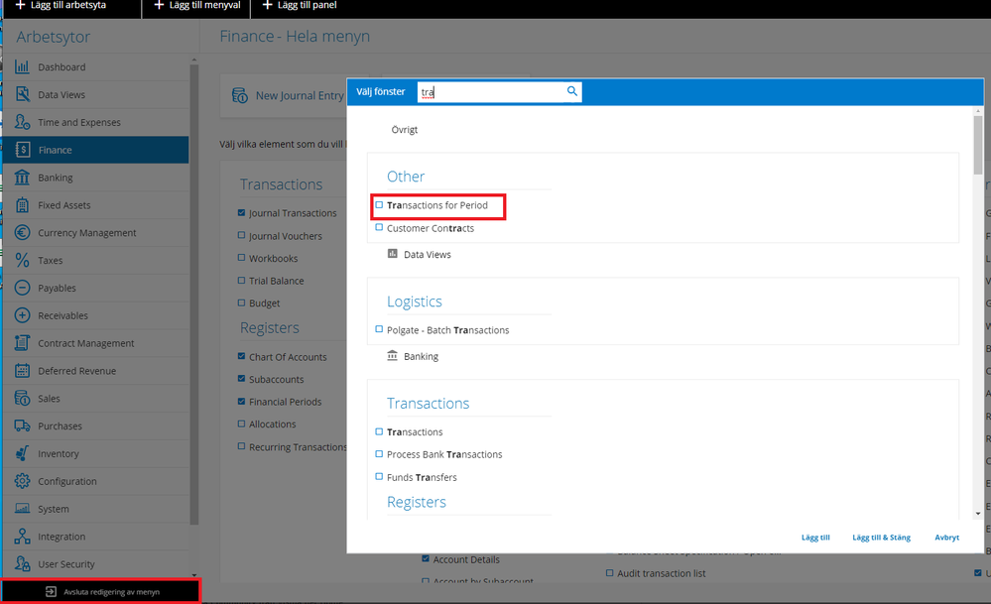
Task: Click the Avbryt button
Action: (x=946, y=538)
